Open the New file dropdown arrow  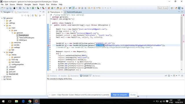(x=5, y=8)
